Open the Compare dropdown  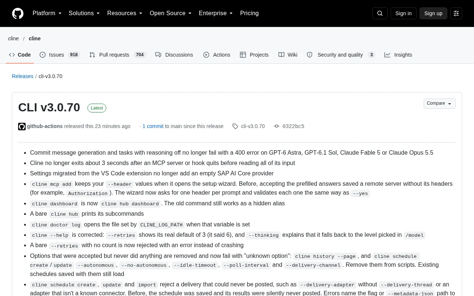(x=440, y=104)
